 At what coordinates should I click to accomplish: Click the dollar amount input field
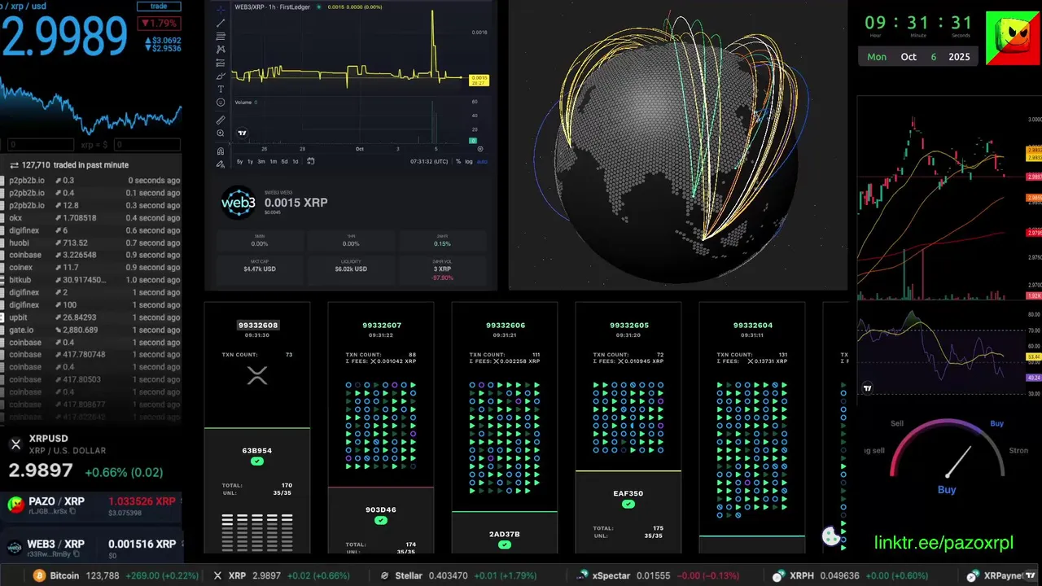click(x=147, y=145)
